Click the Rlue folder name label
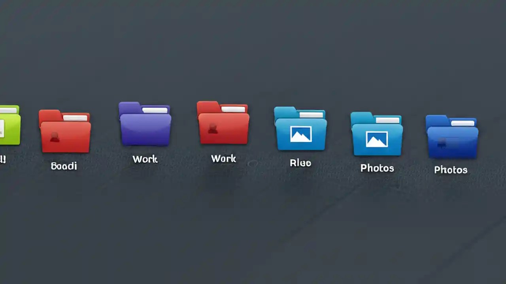Screen dimensions: 506x284 pos(300,163)
